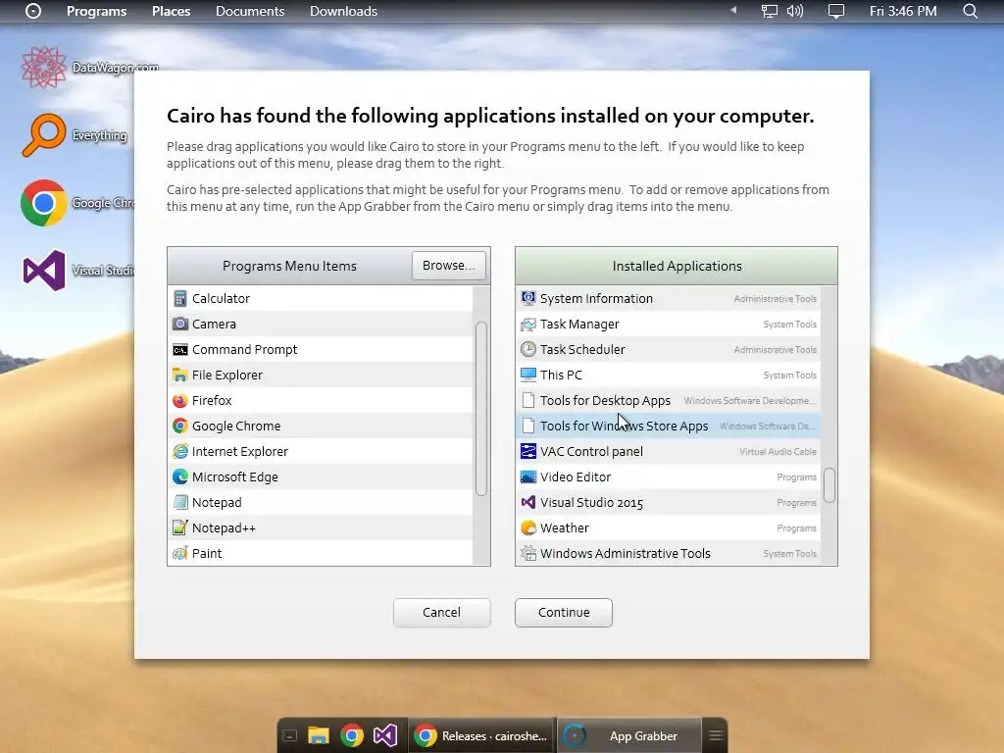Click the Camera icon in the list
This screenshot has height=753, width=1004.
(x=180, y=324)
